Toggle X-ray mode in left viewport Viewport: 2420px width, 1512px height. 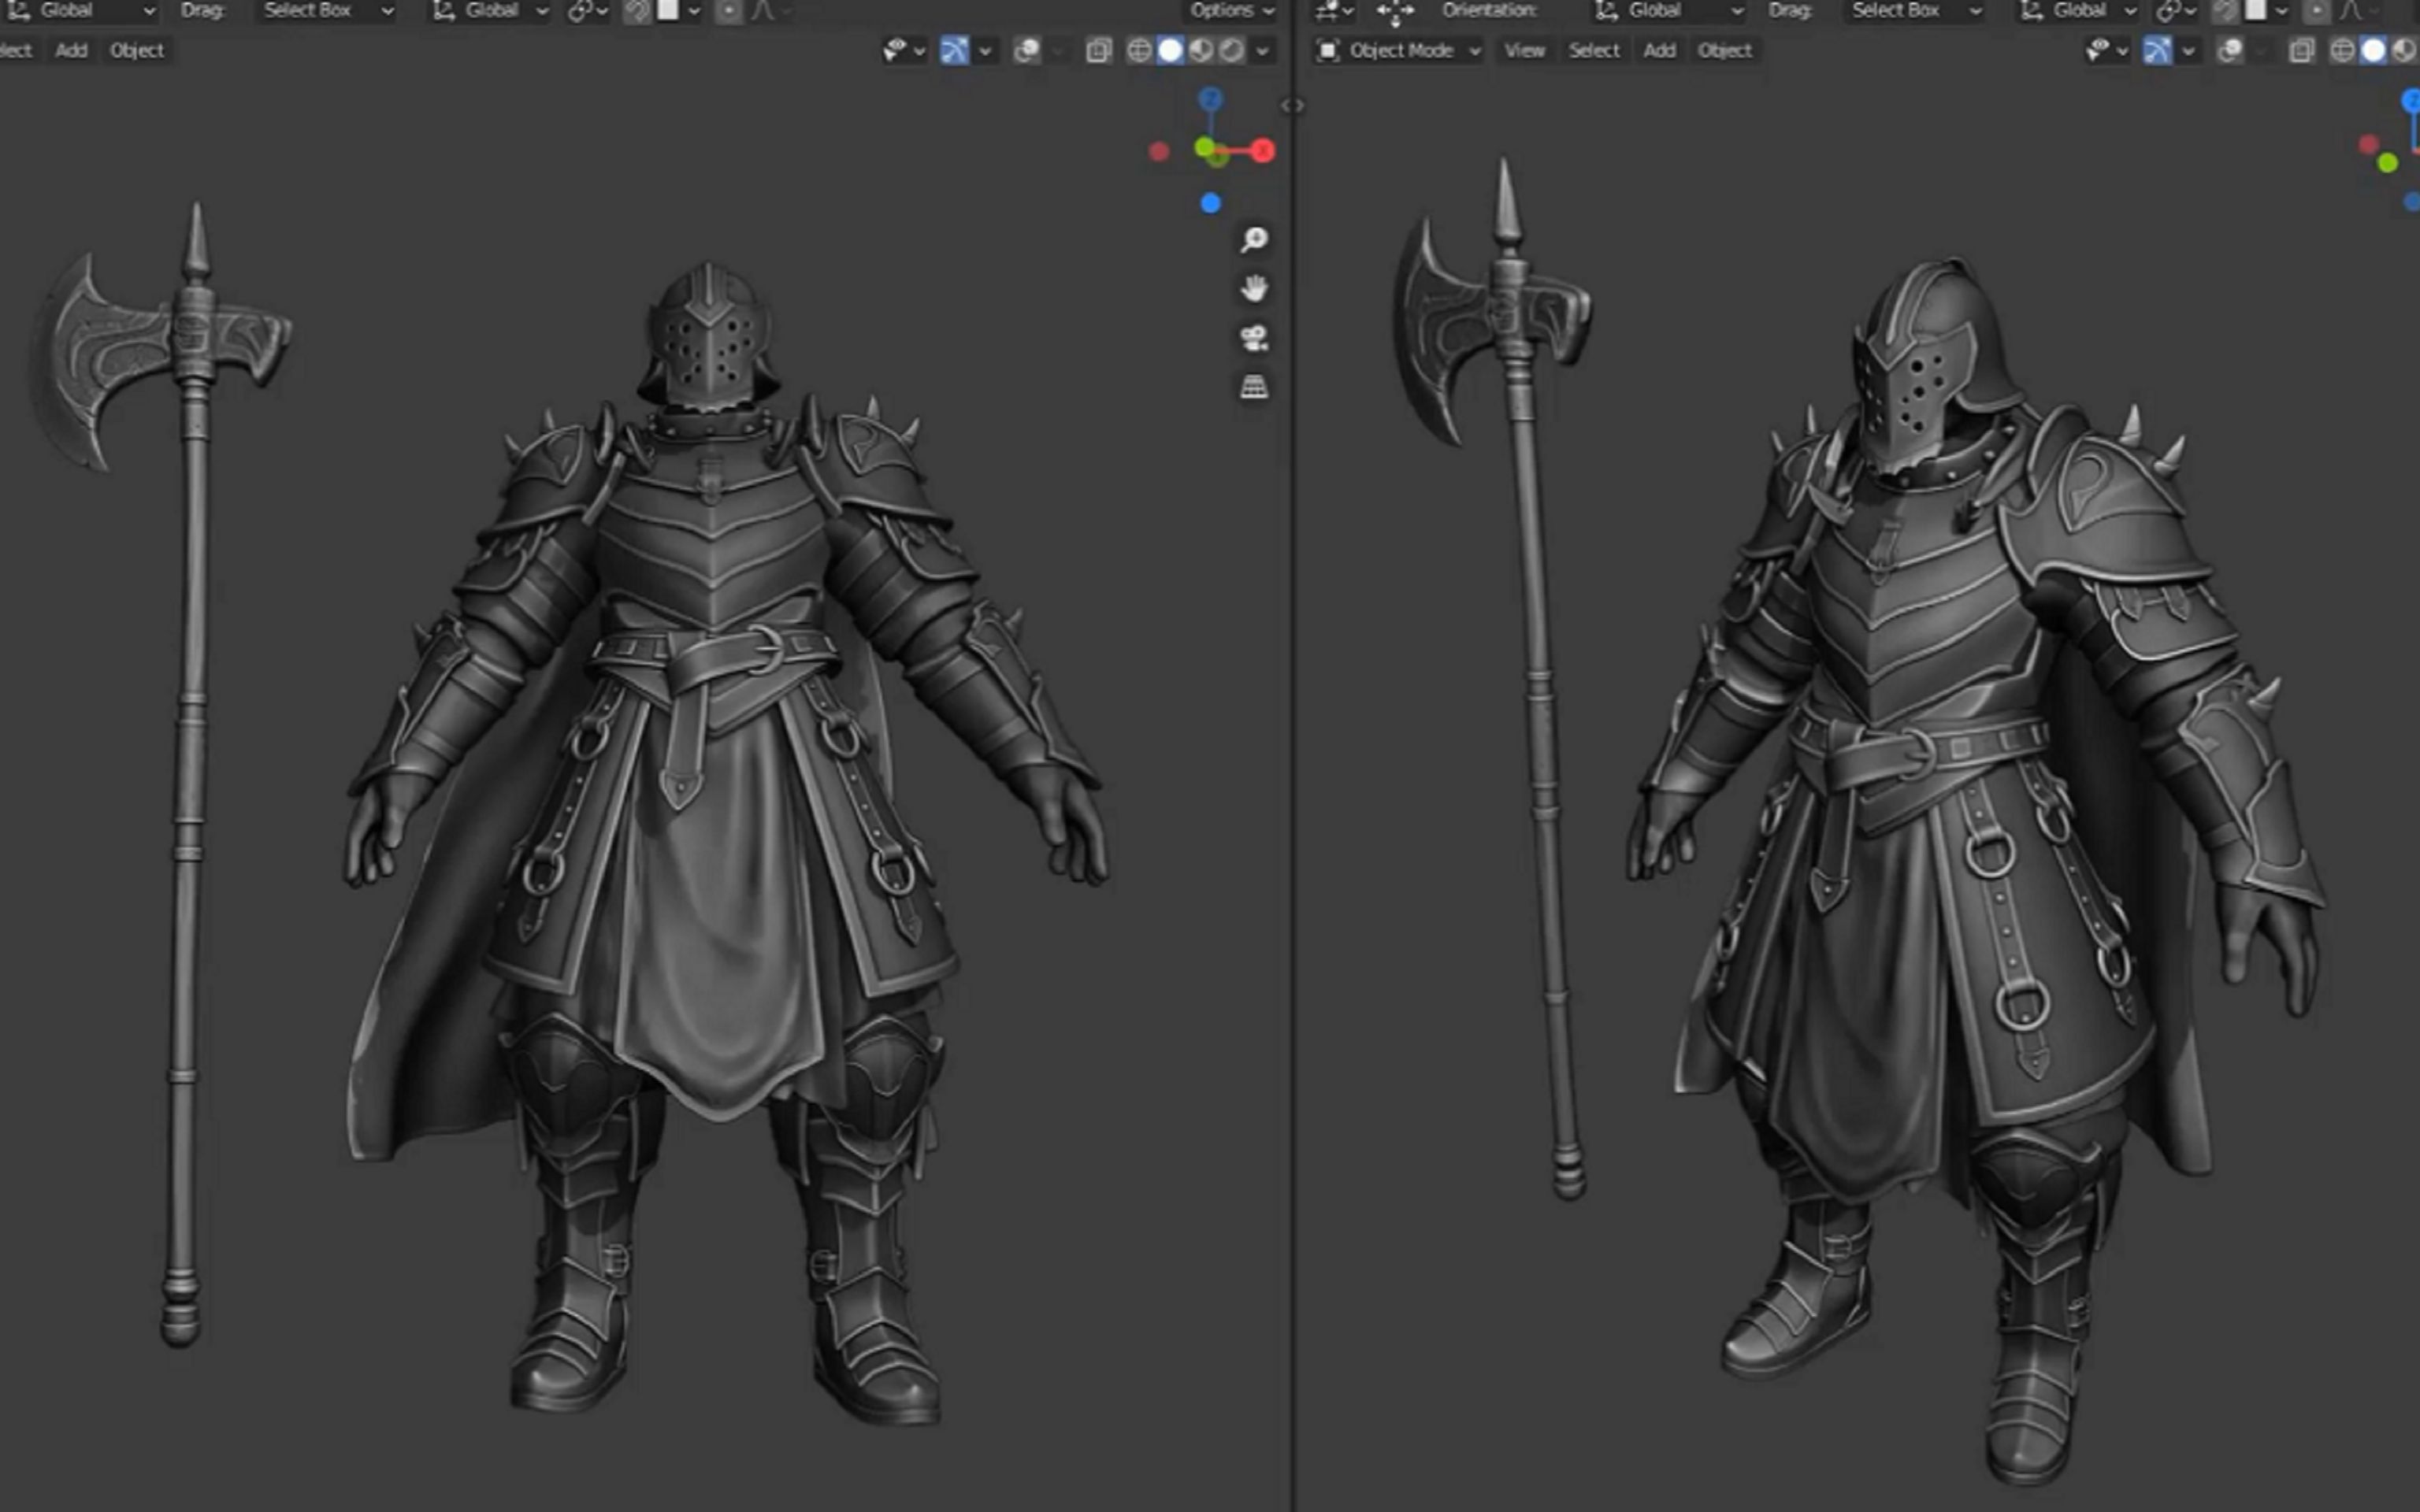1098,51
